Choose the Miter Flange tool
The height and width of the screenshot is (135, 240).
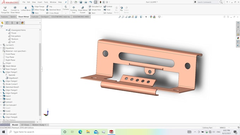38,10
